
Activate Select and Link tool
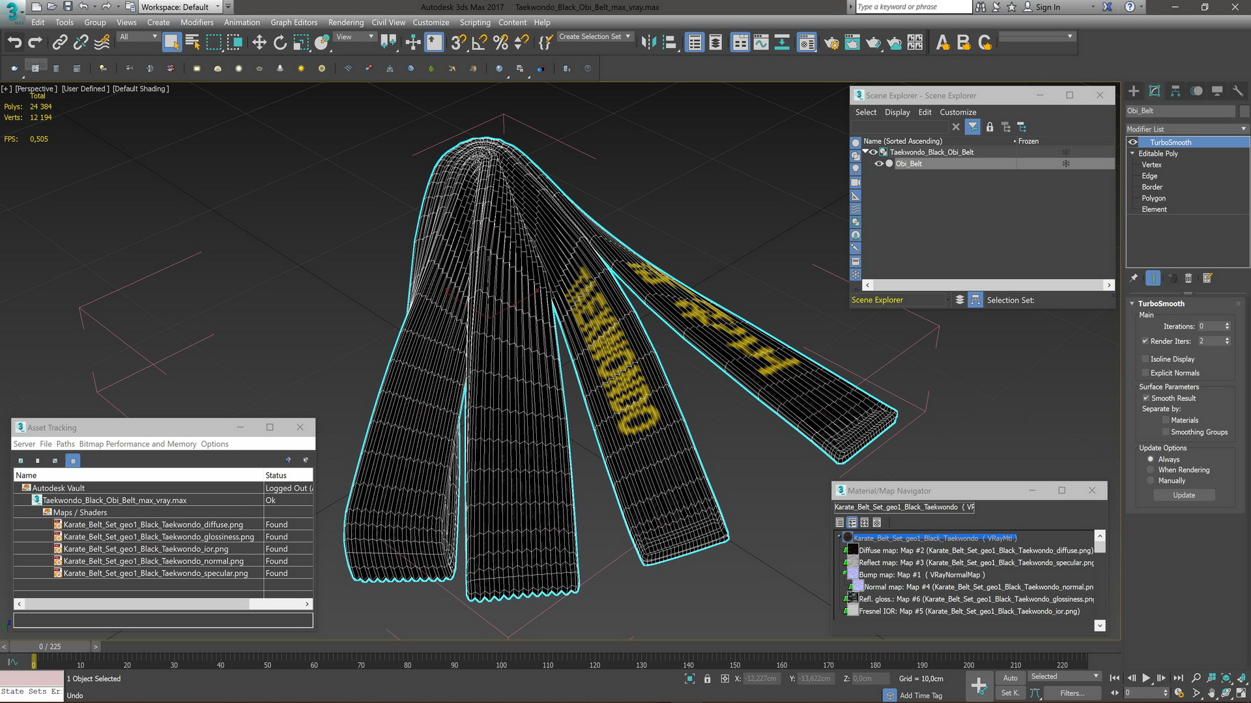[x=60, y=43]
